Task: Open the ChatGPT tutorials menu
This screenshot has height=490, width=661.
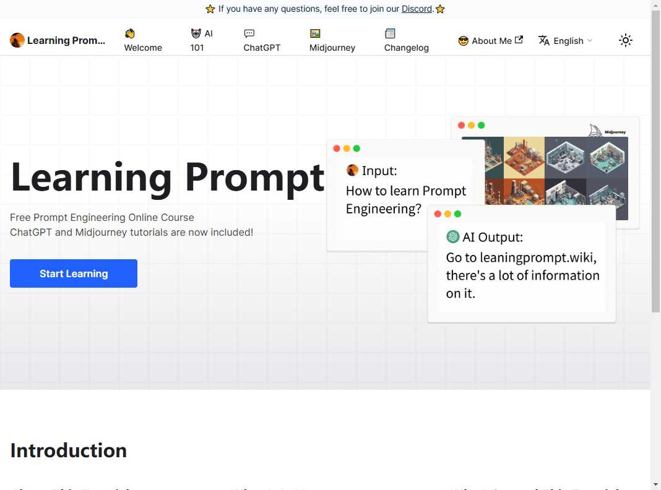Action: pyautogui.click(x=262, y=40)
